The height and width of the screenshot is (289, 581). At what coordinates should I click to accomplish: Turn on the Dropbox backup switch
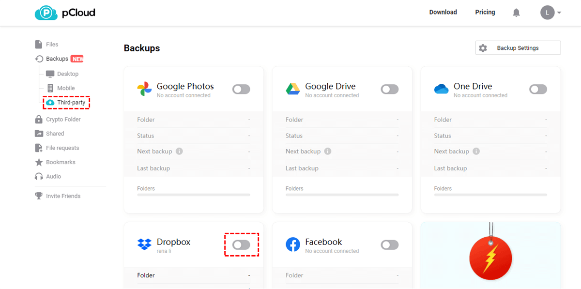[241, 245]
